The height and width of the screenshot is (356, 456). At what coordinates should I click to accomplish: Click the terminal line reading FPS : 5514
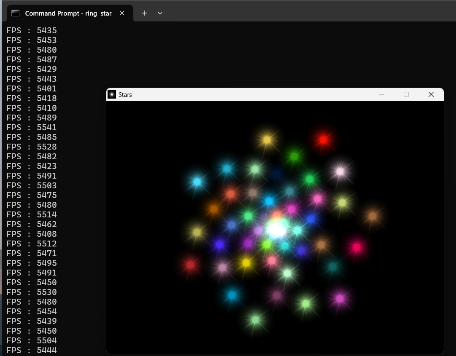click(x=32, y=214)
